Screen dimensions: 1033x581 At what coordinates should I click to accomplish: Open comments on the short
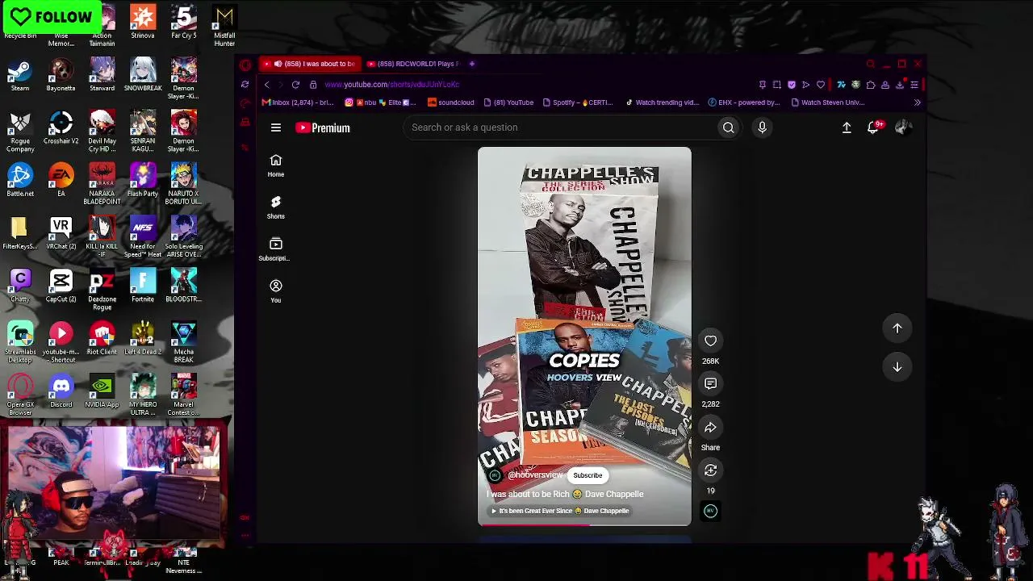[710, 384]
